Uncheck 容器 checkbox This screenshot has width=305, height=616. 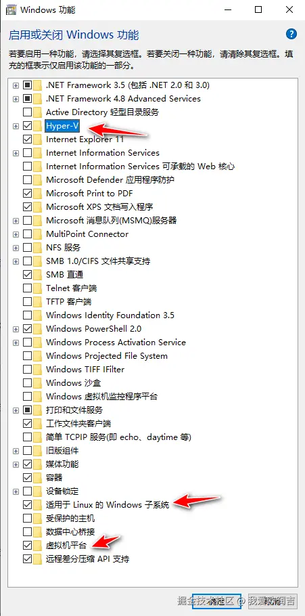tap(28, 478)
